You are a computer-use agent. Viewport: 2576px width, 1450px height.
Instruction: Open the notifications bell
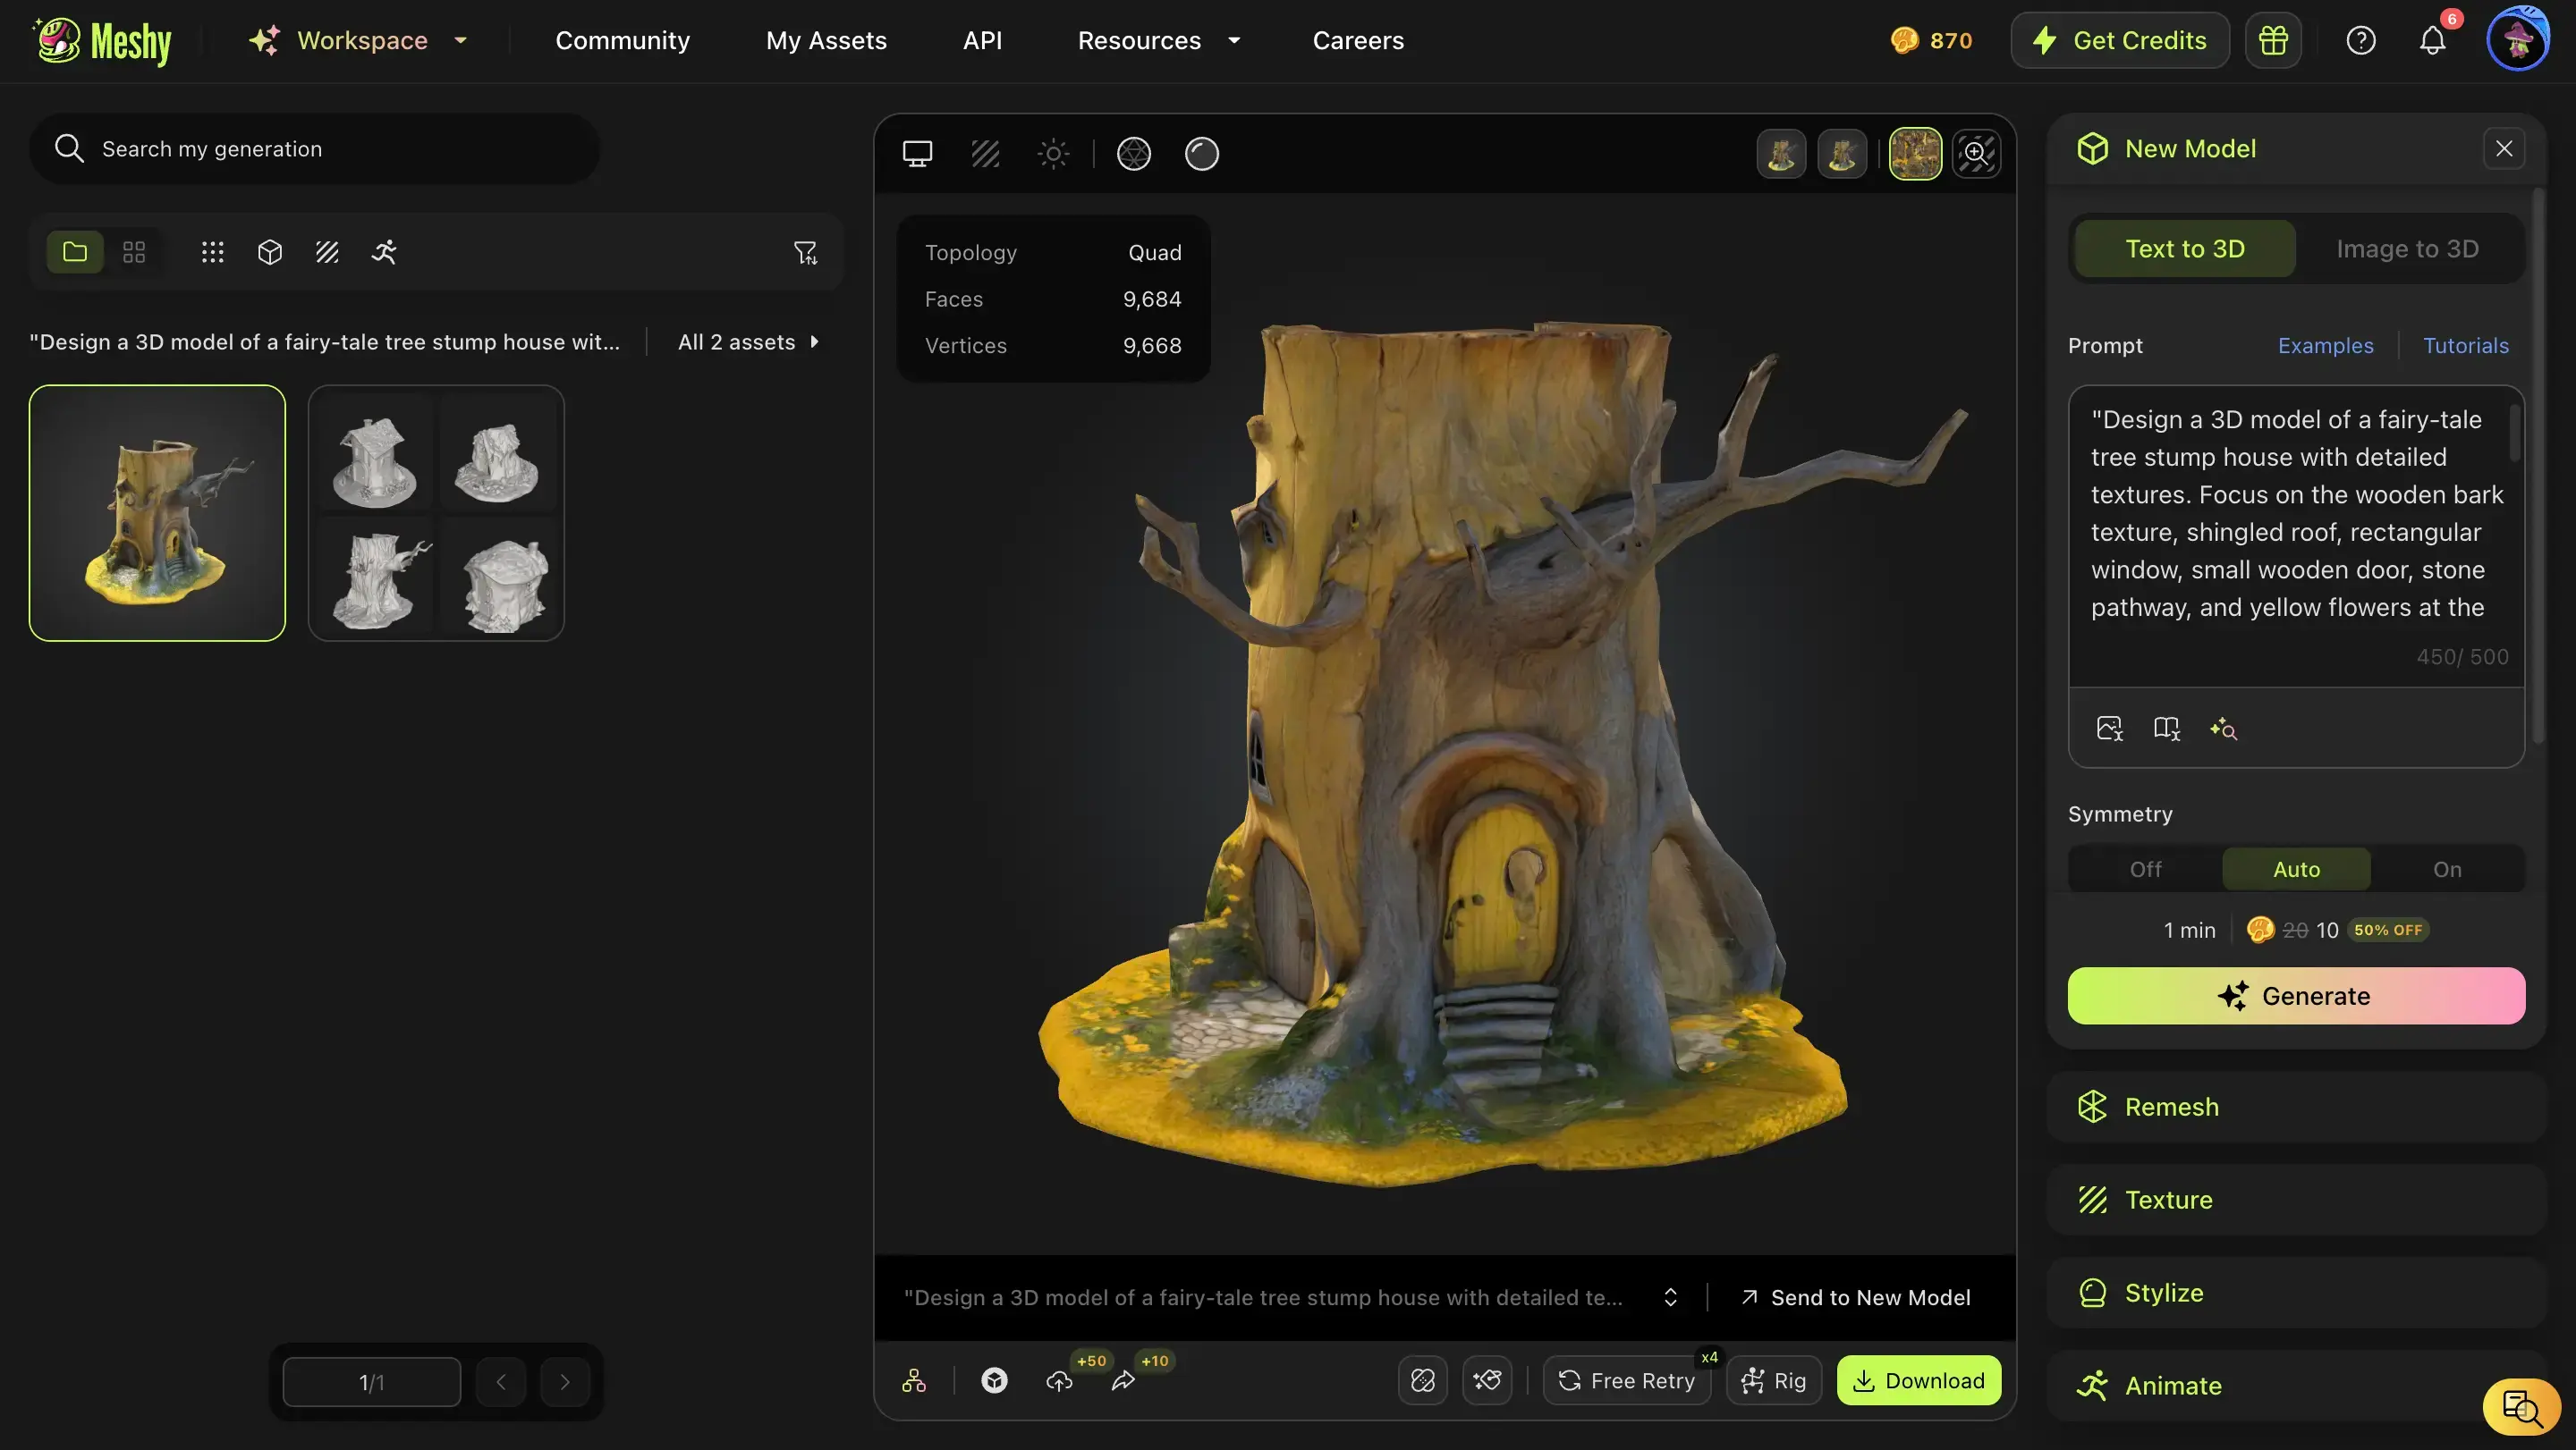[2432, 41]
